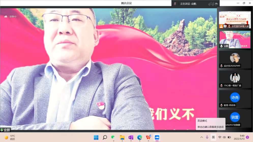The width and height of the screenshot is (253, 142).
Task: Click muted mic icon beside 19心理一班赵广森
Action: pos(221,86)
